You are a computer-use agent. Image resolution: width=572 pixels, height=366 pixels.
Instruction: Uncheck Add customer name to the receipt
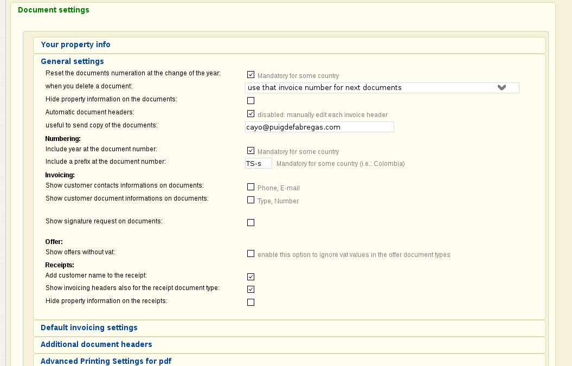coord(250,277)
